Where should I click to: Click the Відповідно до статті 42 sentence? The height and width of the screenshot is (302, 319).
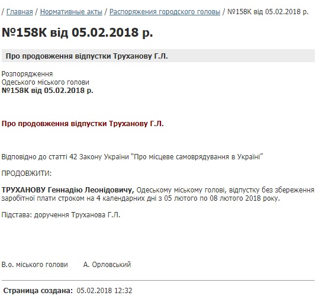tap(132, 157)
